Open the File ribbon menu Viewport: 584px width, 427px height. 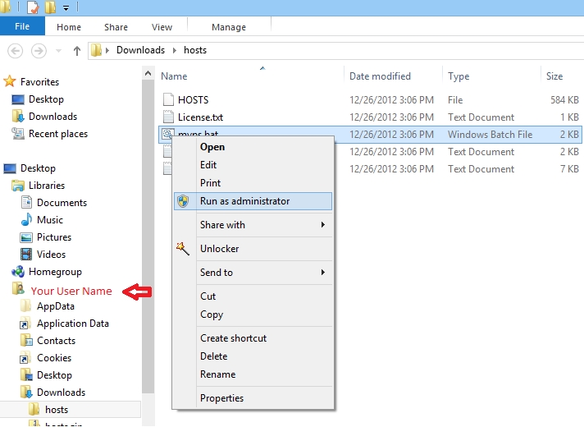coord(22,26)
